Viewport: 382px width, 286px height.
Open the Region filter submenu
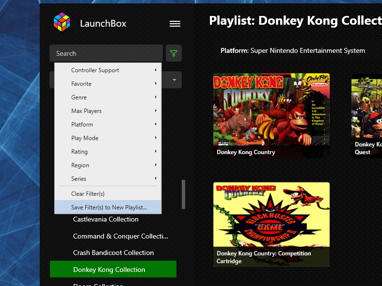click(x=108, y=165)
